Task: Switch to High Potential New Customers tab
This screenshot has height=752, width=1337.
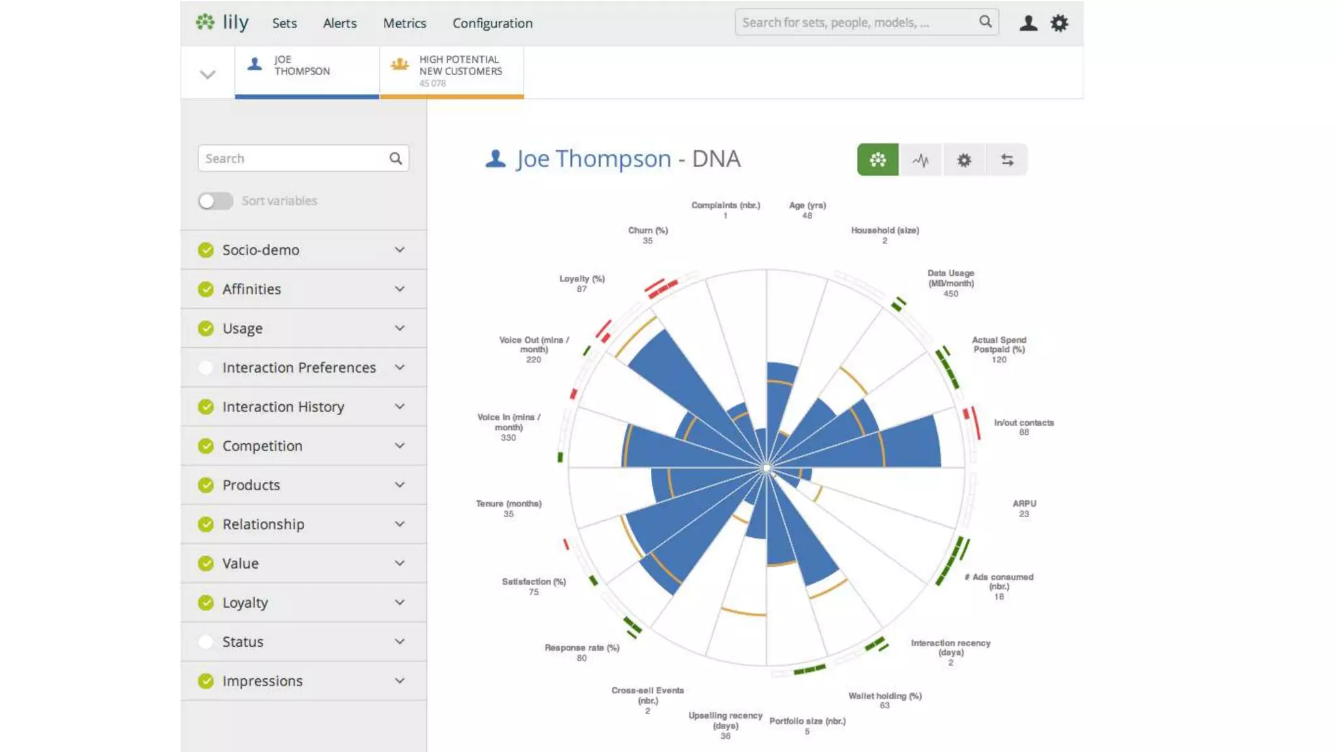Action: [452, 70]
